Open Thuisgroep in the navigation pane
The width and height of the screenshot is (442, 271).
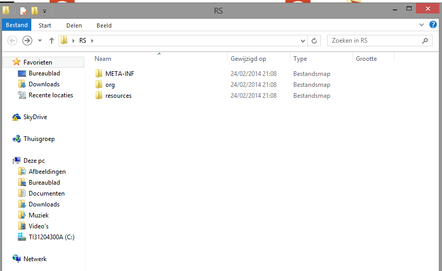[x=39, y=139]
